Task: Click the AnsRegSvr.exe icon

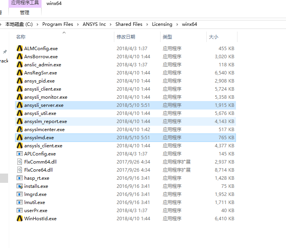Action: 20,73
